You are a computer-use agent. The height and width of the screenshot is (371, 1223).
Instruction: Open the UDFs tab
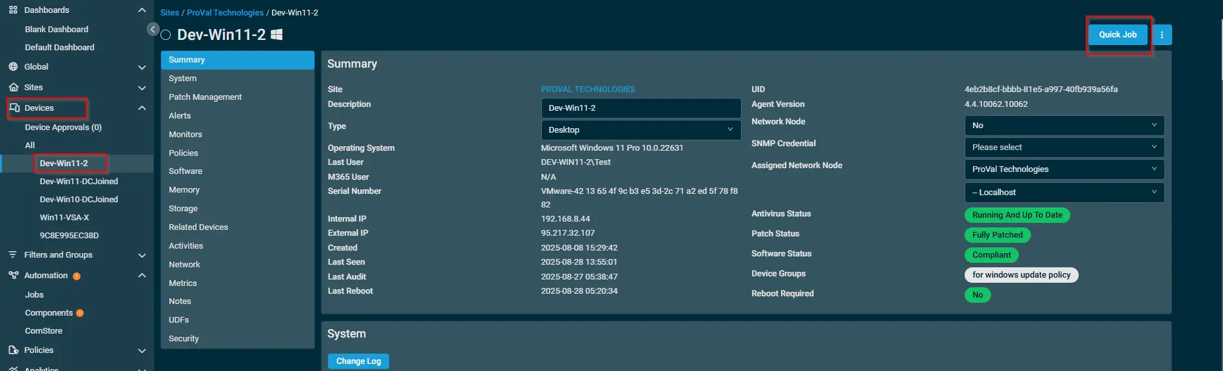(238, 320)
